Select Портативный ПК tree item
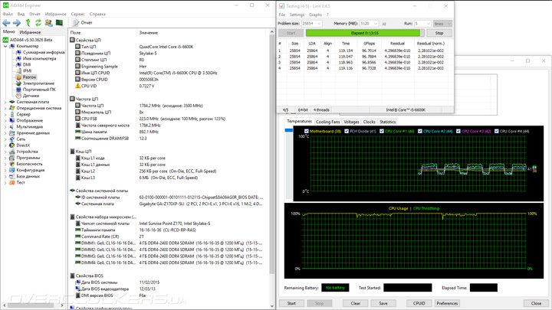 [39, 90]
